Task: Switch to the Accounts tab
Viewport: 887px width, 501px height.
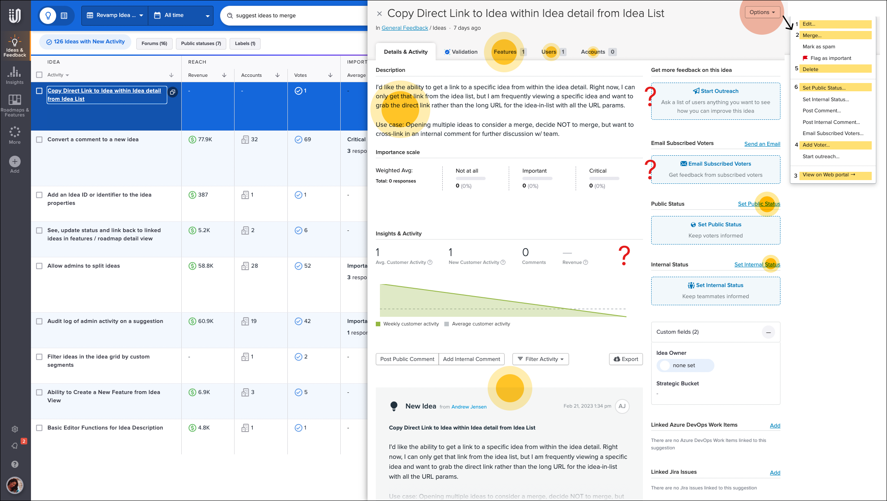Action: [598, 52]
